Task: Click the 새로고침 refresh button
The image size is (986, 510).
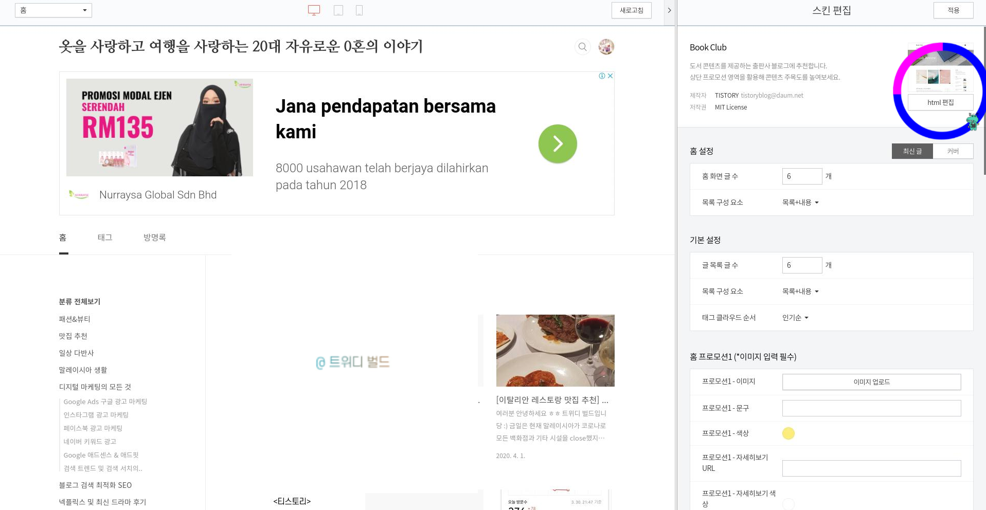Action: (631, 10)
